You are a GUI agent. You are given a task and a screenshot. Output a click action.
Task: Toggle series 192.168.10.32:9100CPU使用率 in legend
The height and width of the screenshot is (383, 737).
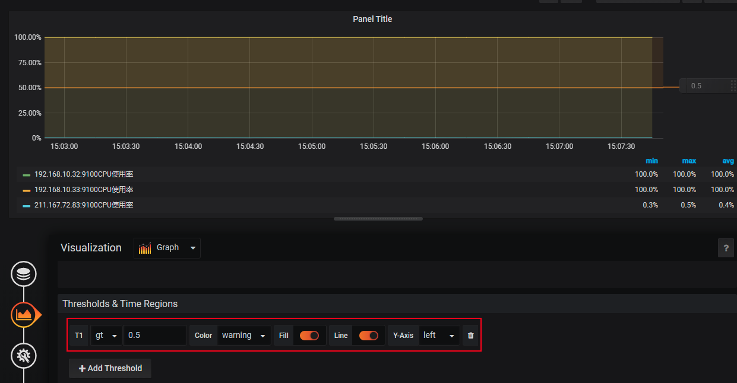(84, 174)
